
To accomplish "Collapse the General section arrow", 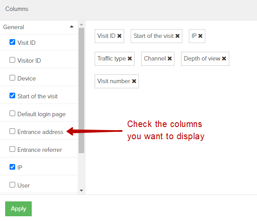I will click(72, 27).
